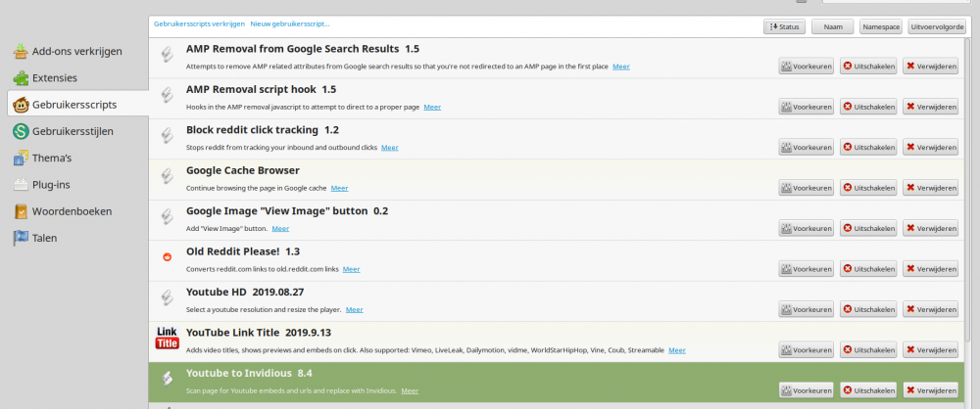Remove Google Image View Image button script
The height and width of the screenshot is (409, 980).
(x=931, y=229)
